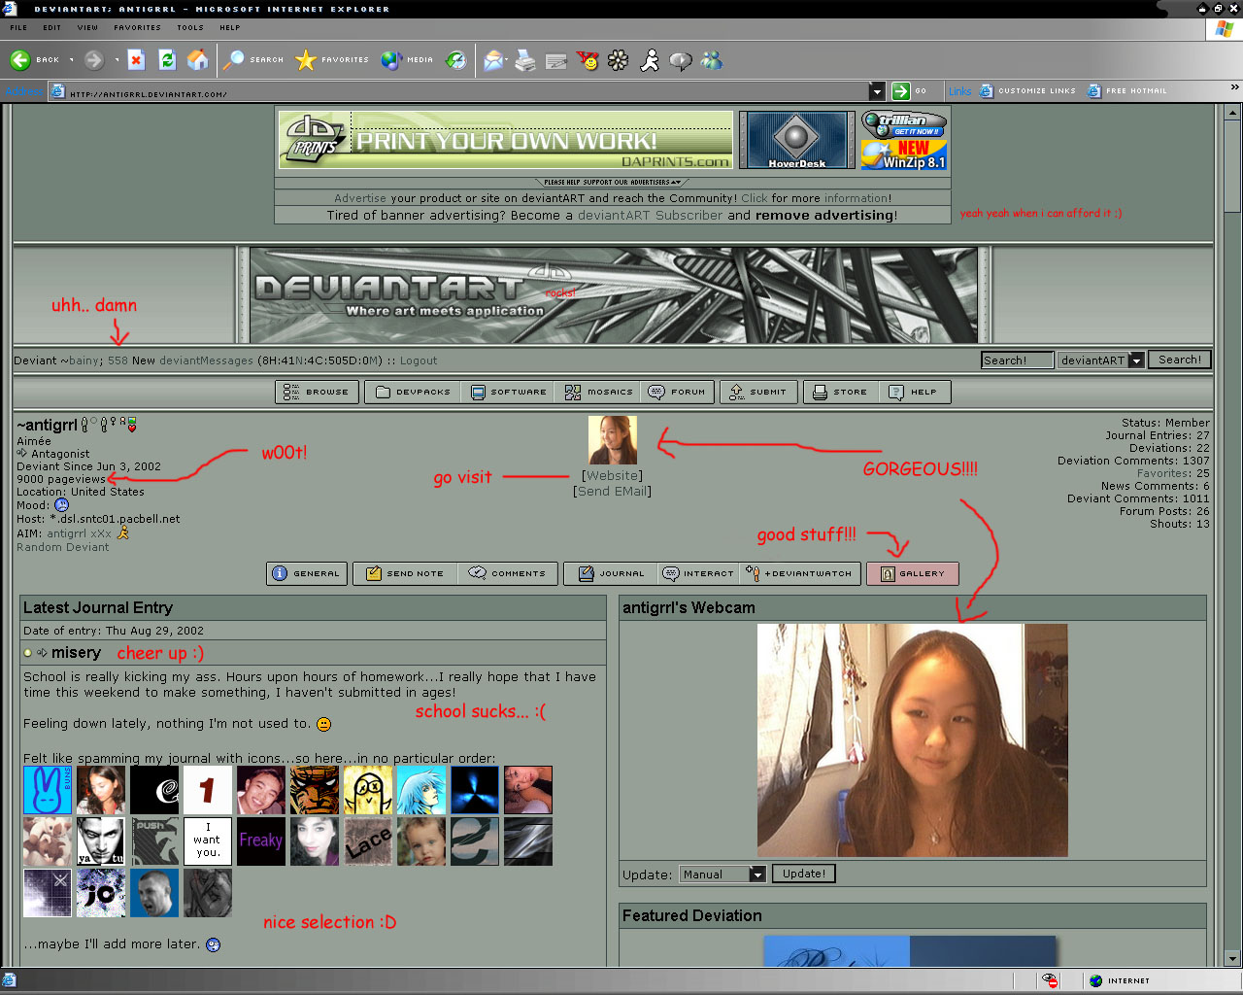Click the Edit page toolbar icon
Image resolution: width=1243 pixels, height=995 pixels.
click(556, 61)
